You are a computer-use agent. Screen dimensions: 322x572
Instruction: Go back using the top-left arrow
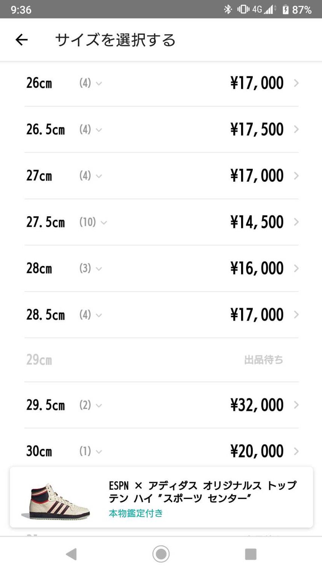point(21,40)
